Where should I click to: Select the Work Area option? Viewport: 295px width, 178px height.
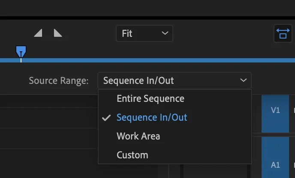click(138, 136)
